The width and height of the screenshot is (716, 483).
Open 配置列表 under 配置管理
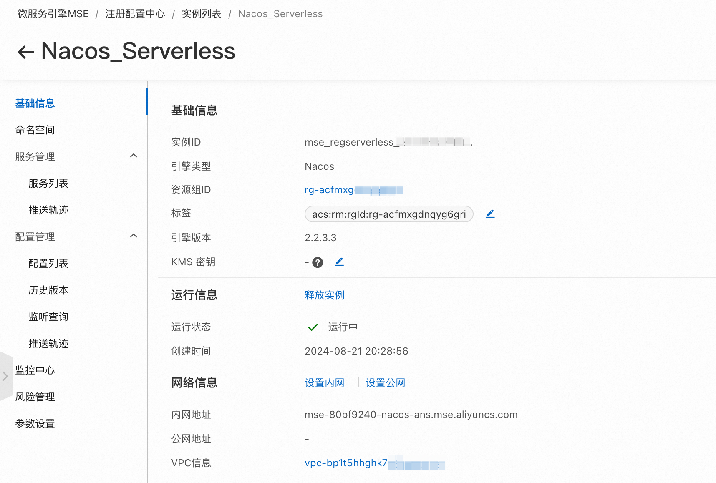[48, 263]
